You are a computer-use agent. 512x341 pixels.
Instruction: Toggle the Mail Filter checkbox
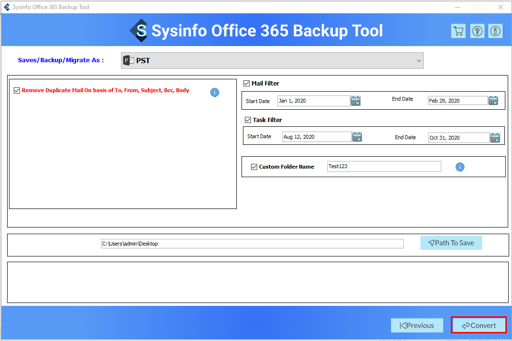pos(246,84)
